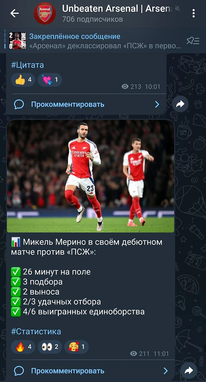This screenshot has height=382, width=206.
Task: Expand comments chevron on the #Цитата post
Action: click(157, 104)
